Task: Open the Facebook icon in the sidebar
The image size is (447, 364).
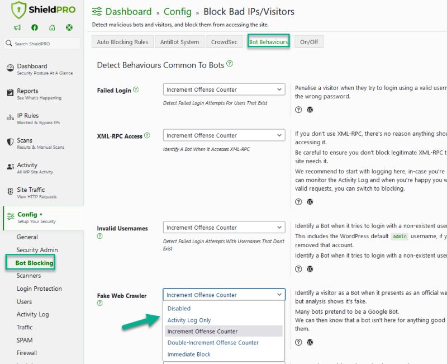Action: pos(35,27)
